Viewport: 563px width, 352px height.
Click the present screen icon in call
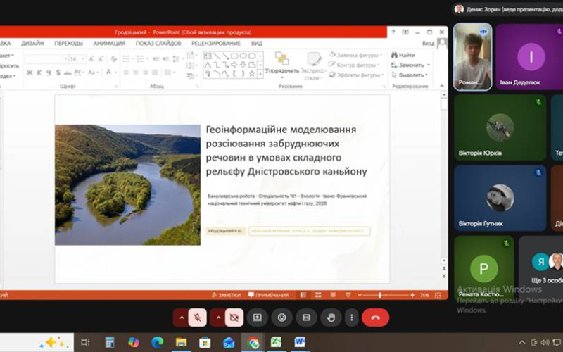[258, 318]
